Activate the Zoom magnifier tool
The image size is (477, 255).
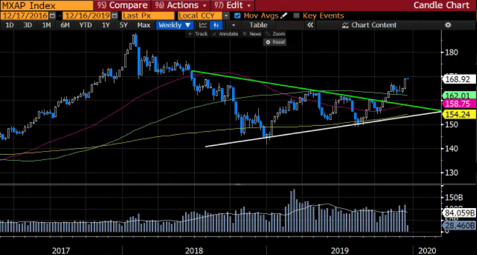(276, 34)
